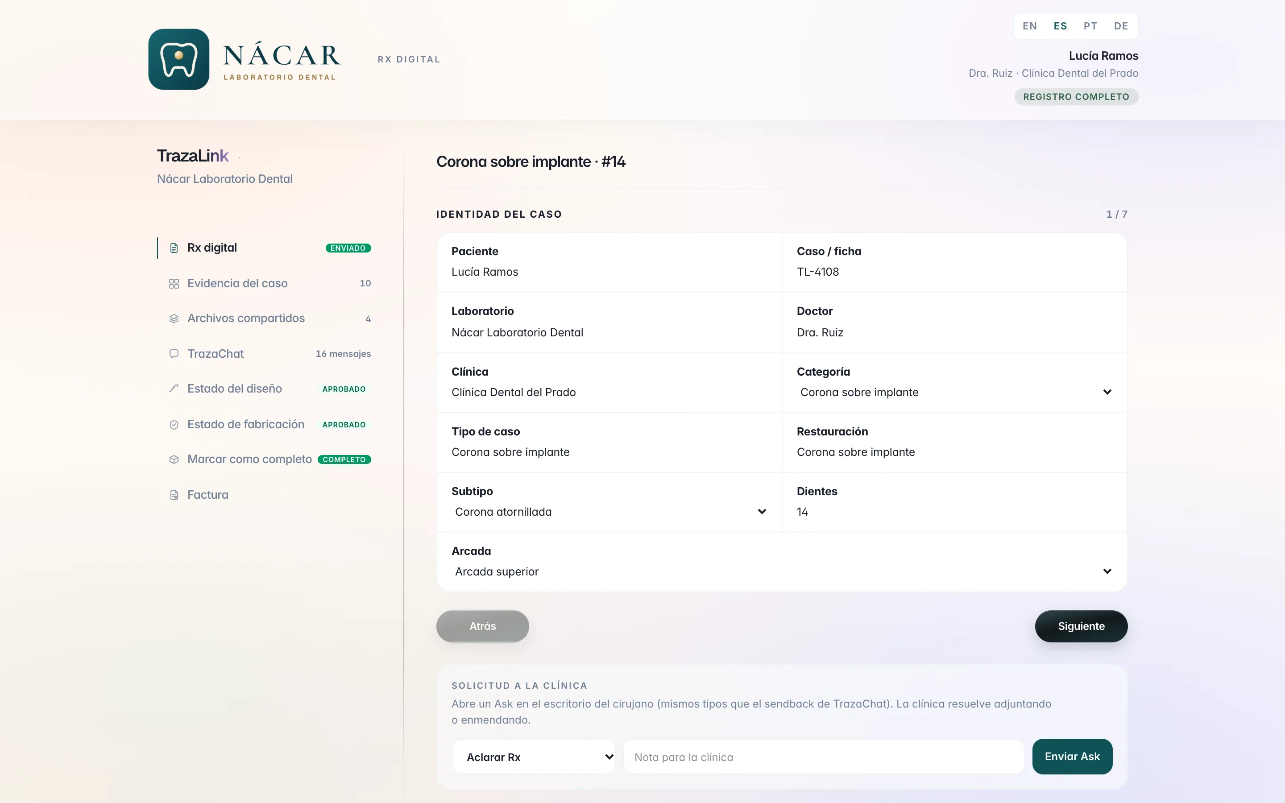Go to Evidencia del caso section

[265, 284]
